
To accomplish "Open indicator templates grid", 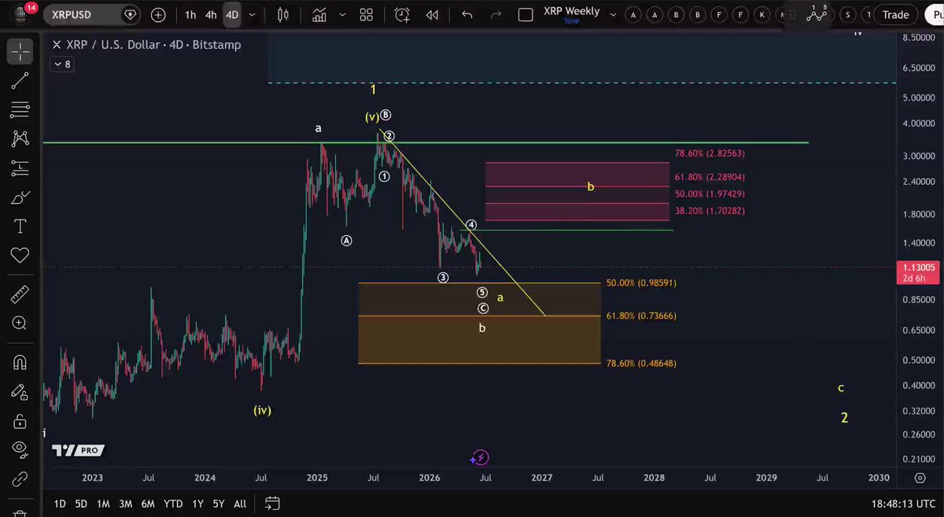I will click(366, 14).
